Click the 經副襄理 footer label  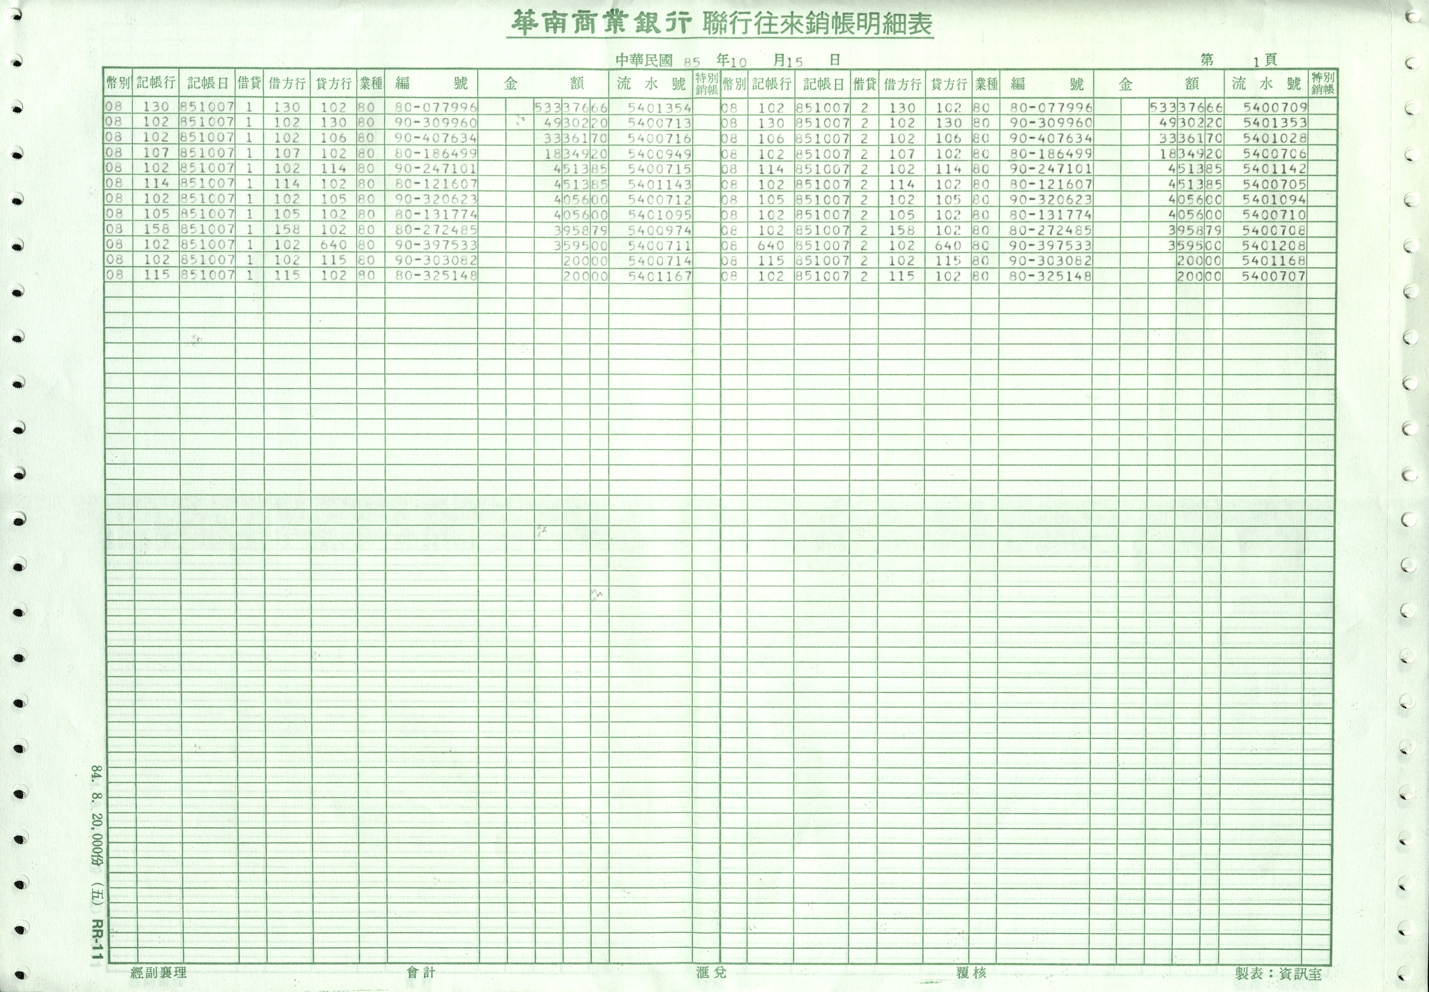coord(159,973)
